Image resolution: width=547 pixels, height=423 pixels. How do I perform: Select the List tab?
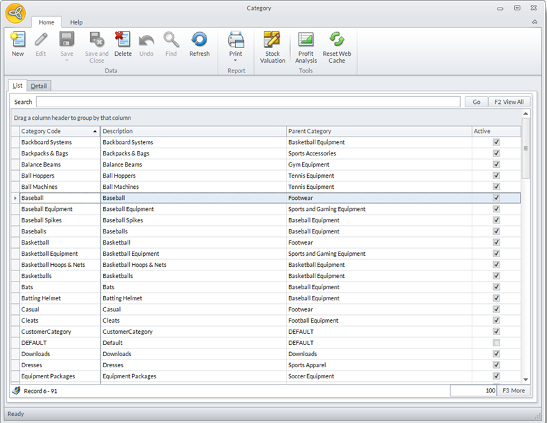[17, 86]
